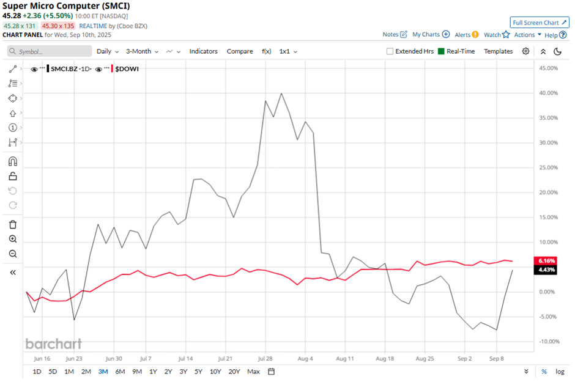Expand the bottom panel double chevron
The image size is (575, 382).
(526, 372)
